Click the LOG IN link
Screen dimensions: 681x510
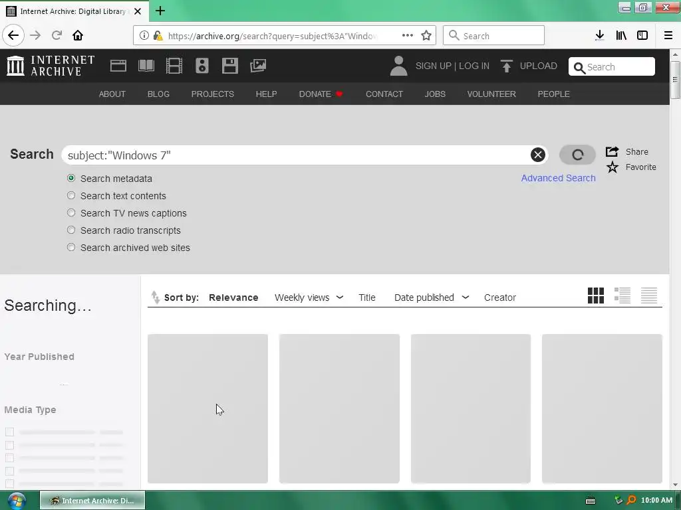[x=474, y=66]
